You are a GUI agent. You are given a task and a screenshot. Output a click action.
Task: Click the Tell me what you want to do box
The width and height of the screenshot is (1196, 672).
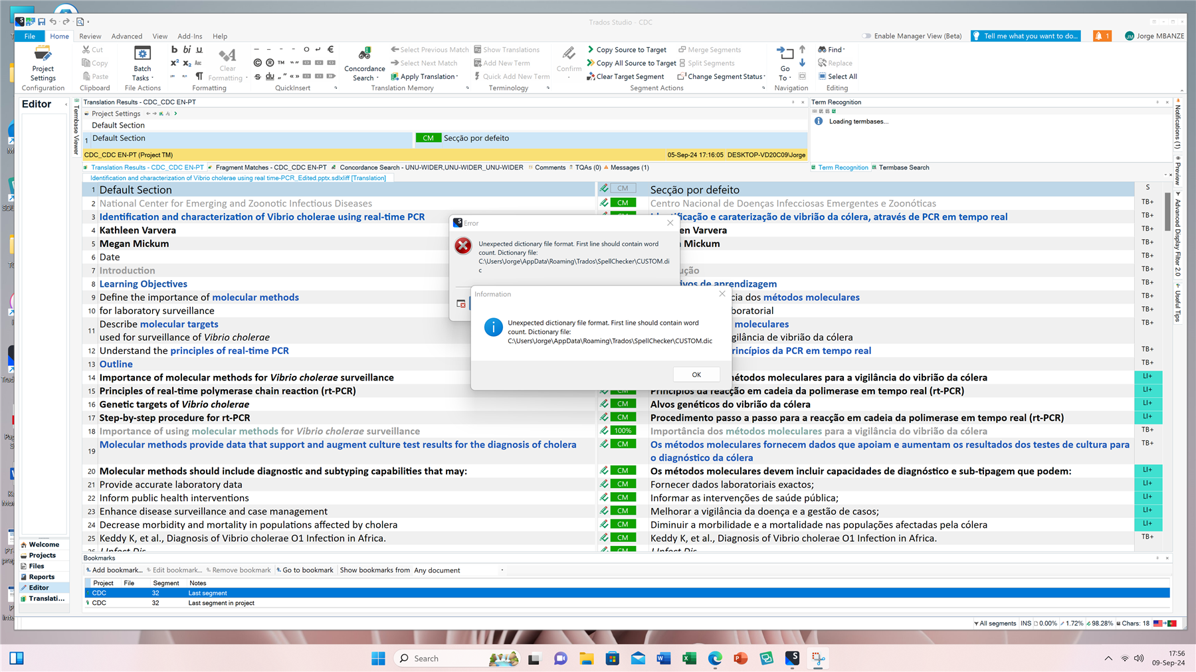(1025, 36)
